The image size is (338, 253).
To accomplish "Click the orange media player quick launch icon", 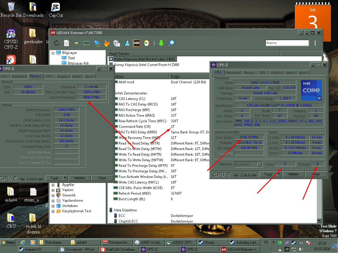I will click(x=33, y=242).
